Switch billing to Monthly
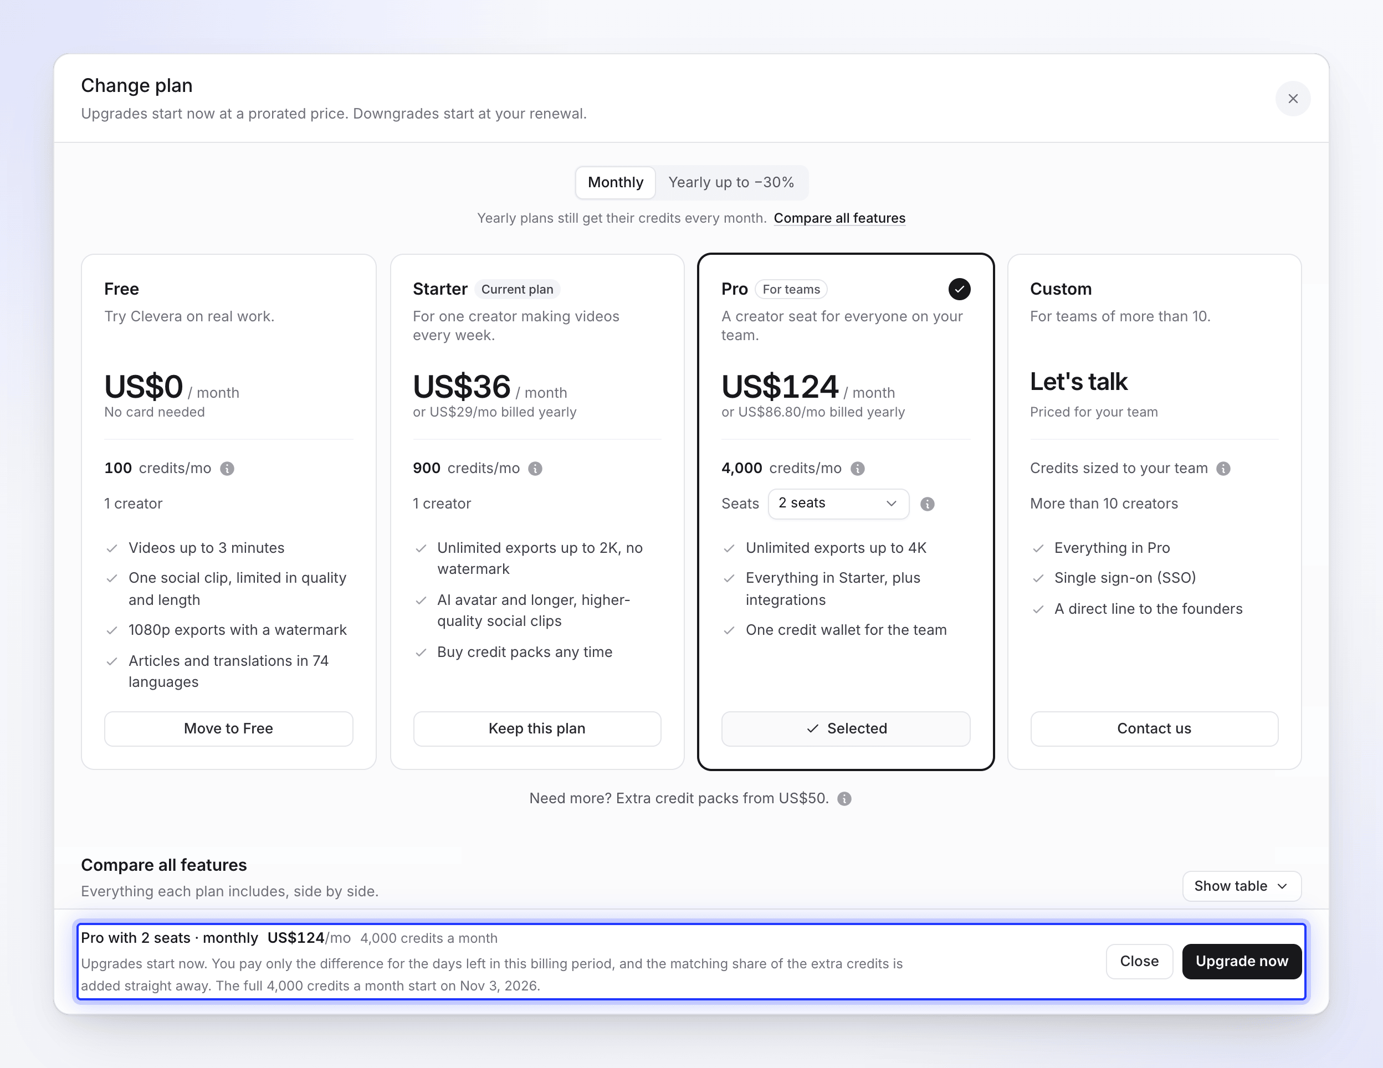This screenshot has height=1068, width=1383. (615, 182)
